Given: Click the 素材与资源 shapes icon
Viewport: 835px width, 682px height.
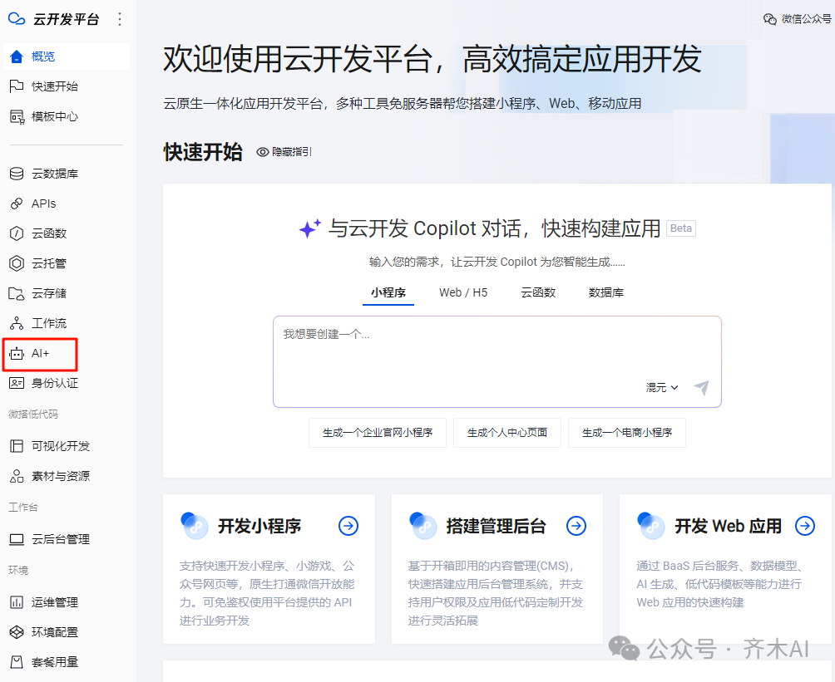Looking at the screenshot, I should 17,476.
